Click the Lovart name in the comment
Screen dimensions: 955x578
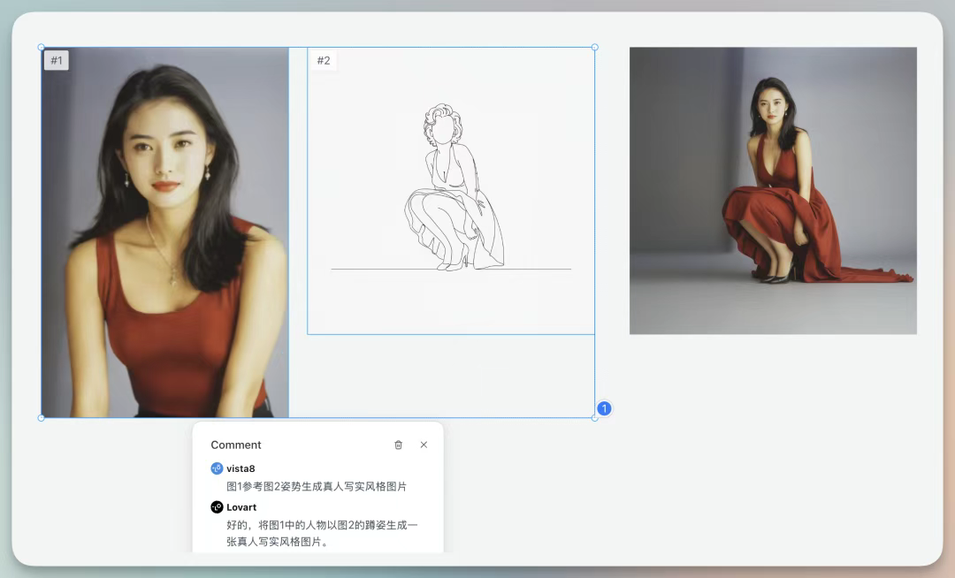[241, 507]
